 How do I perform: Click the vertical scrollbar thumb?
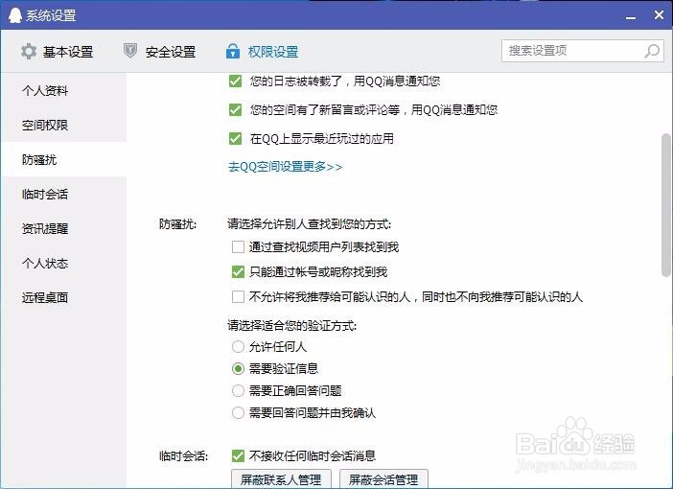(x=665, y=205)
